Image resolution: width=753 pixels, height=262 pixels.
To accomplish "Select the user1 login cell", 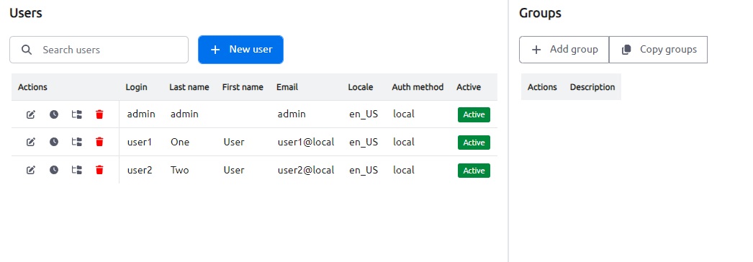I will (139, 142).
